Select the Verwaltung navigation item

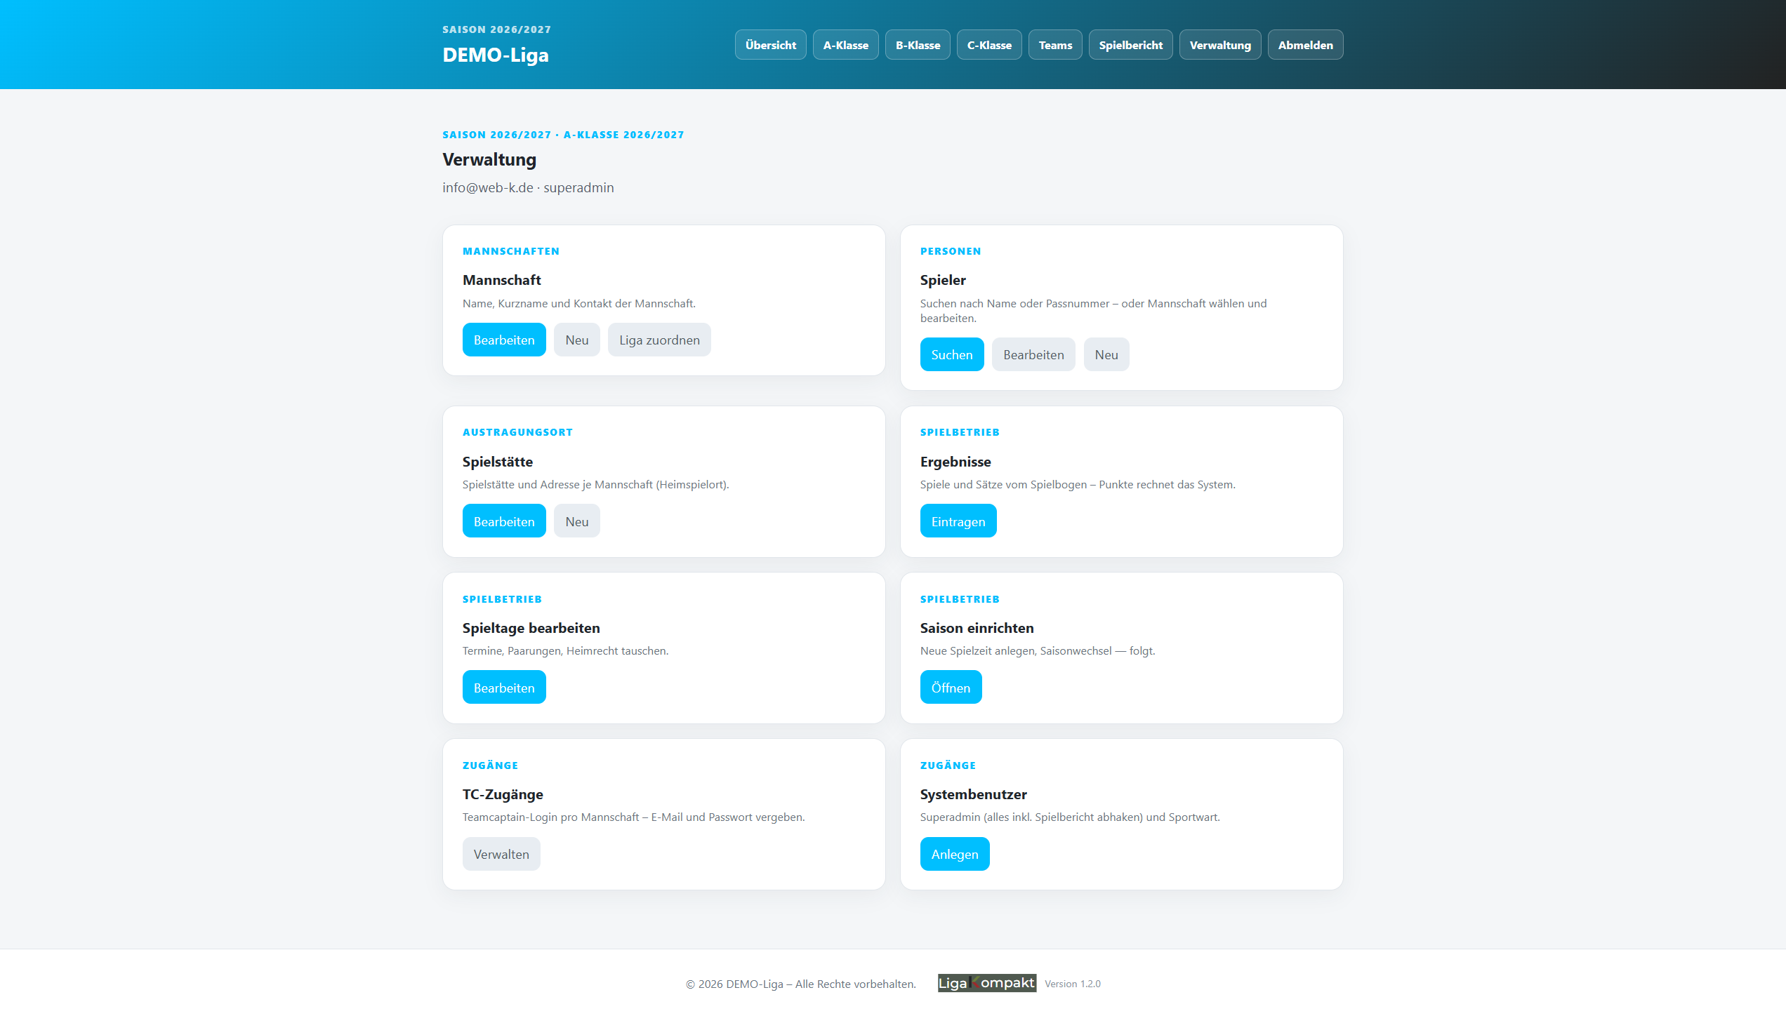click(1219, 45)
